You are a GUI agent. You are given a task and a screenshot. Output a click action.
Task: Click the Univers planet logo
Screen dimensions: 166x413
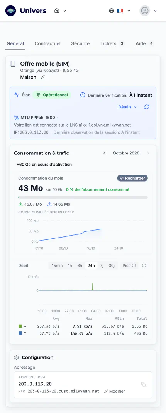coord(11,10)
